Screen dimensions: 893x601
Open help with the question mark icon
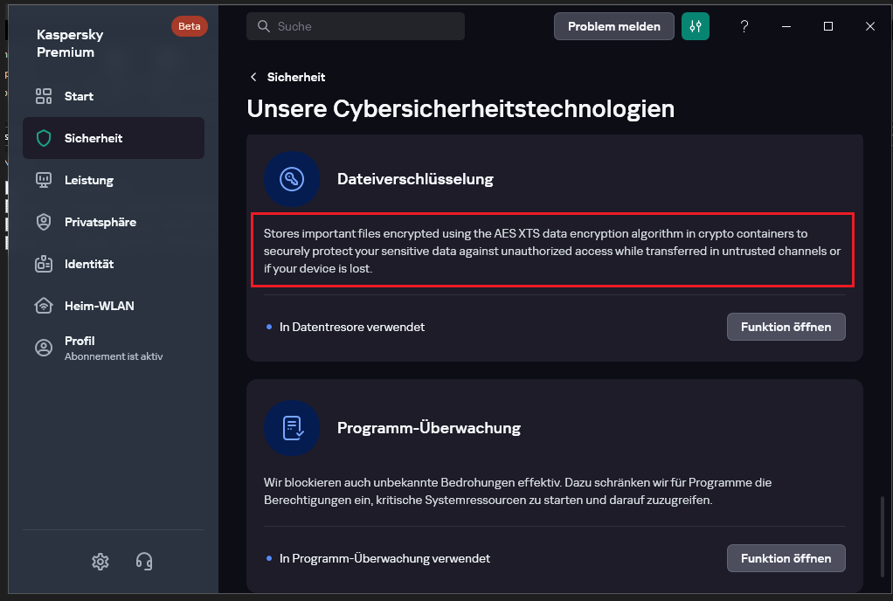[744, 26]
